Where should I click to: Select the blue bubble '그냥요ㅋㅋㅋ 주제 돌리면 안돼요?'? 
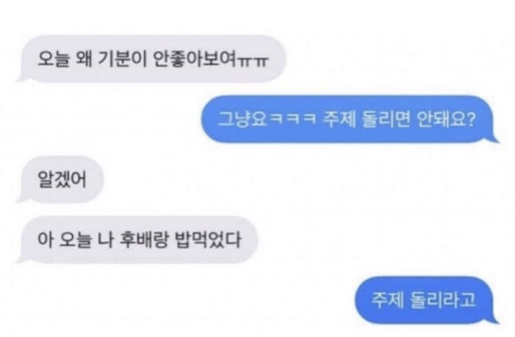click(x=350, y=119)
